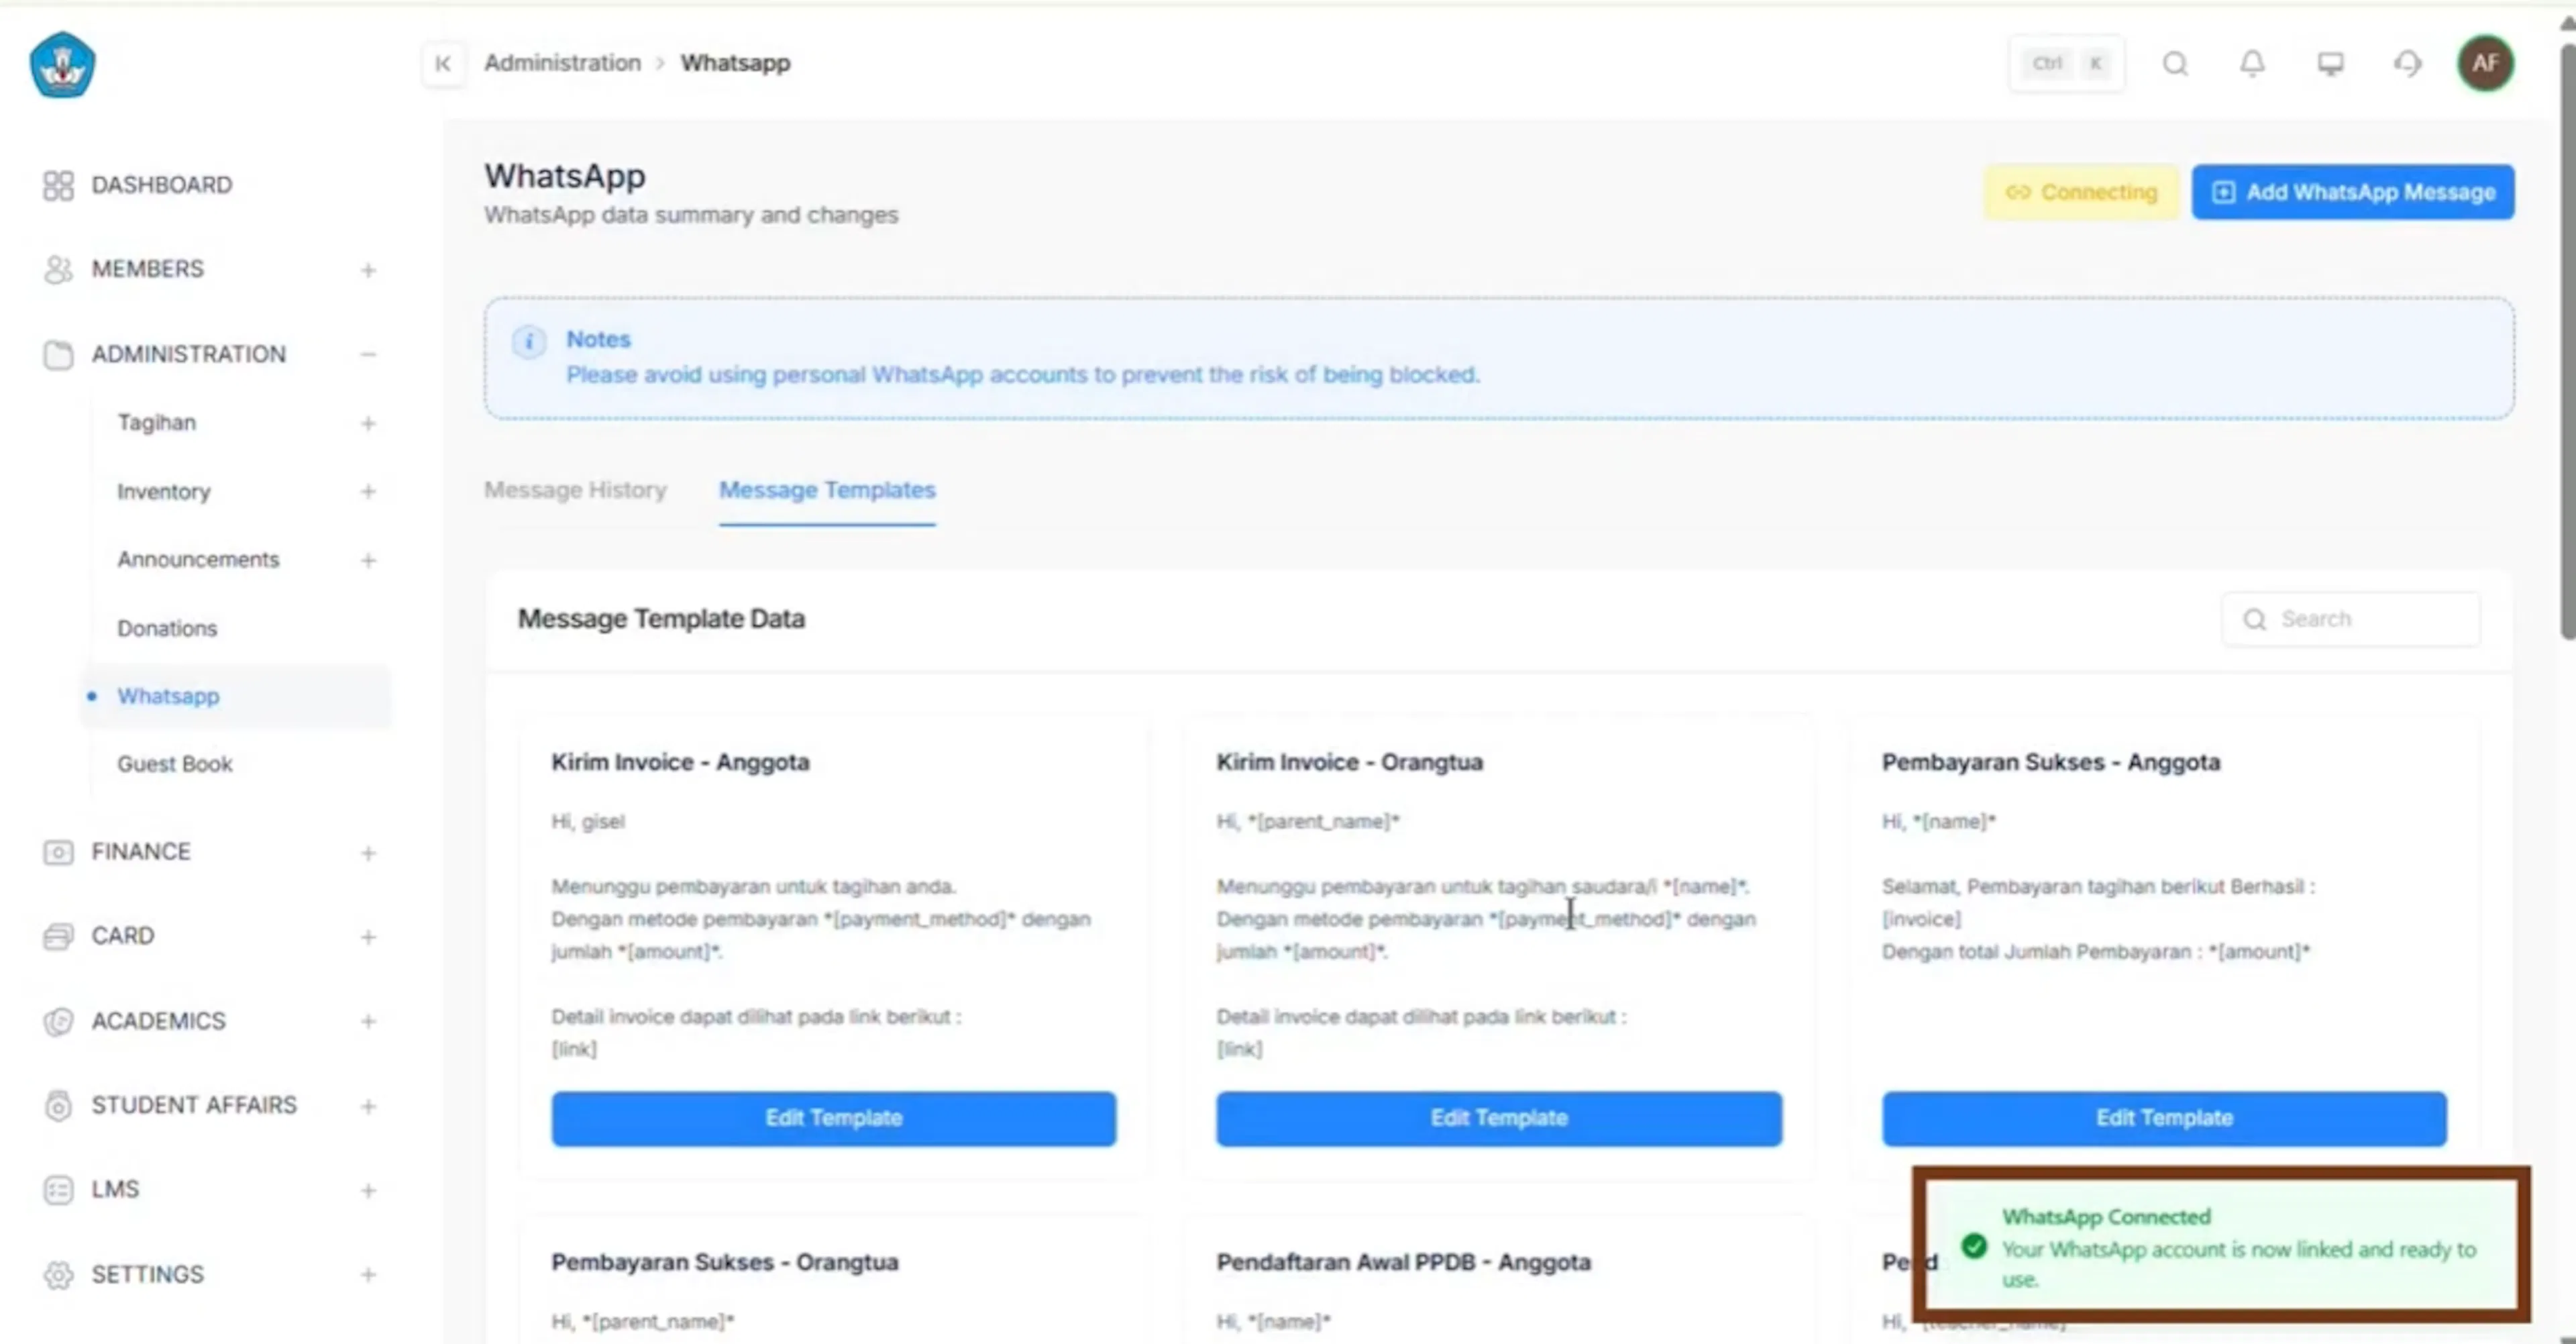Click the headset support icon

[2408, 64]
